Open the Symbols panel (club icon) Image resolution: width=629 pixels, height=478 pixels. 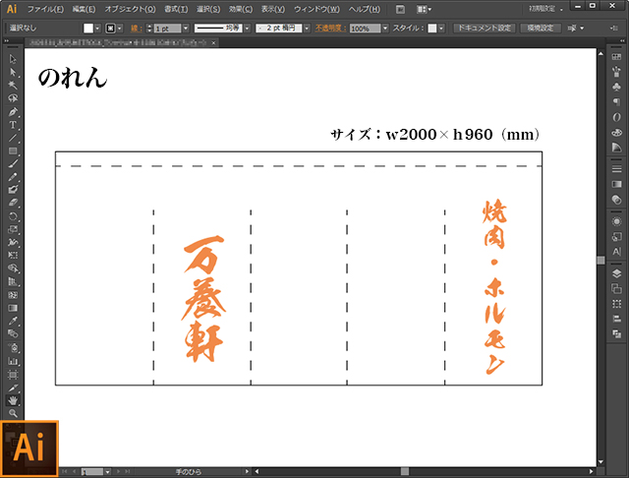(x=616, y=87)
